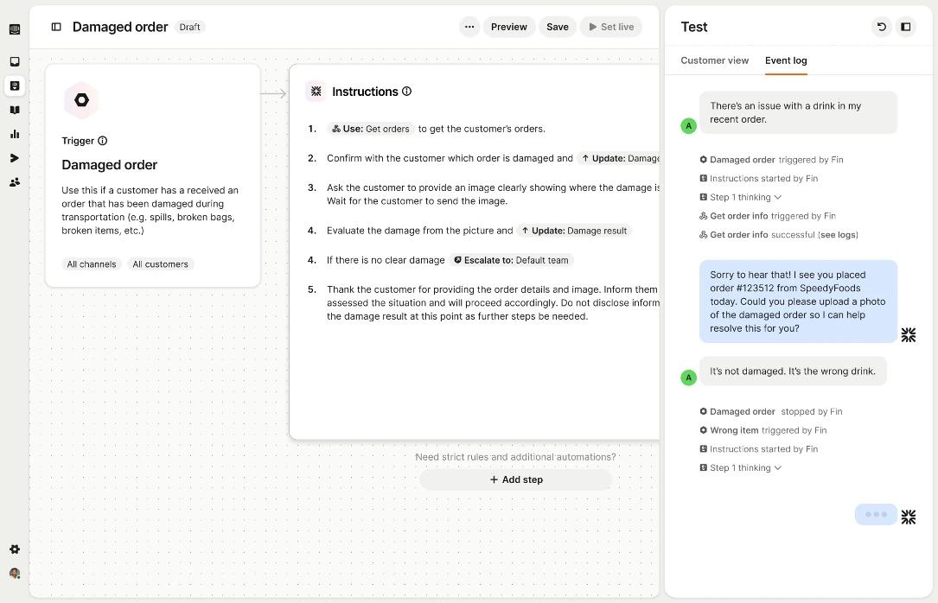The width and height of the screenshot is (938, 603).
Task: Click the typing indicator bubble
Action: (876, 515)
